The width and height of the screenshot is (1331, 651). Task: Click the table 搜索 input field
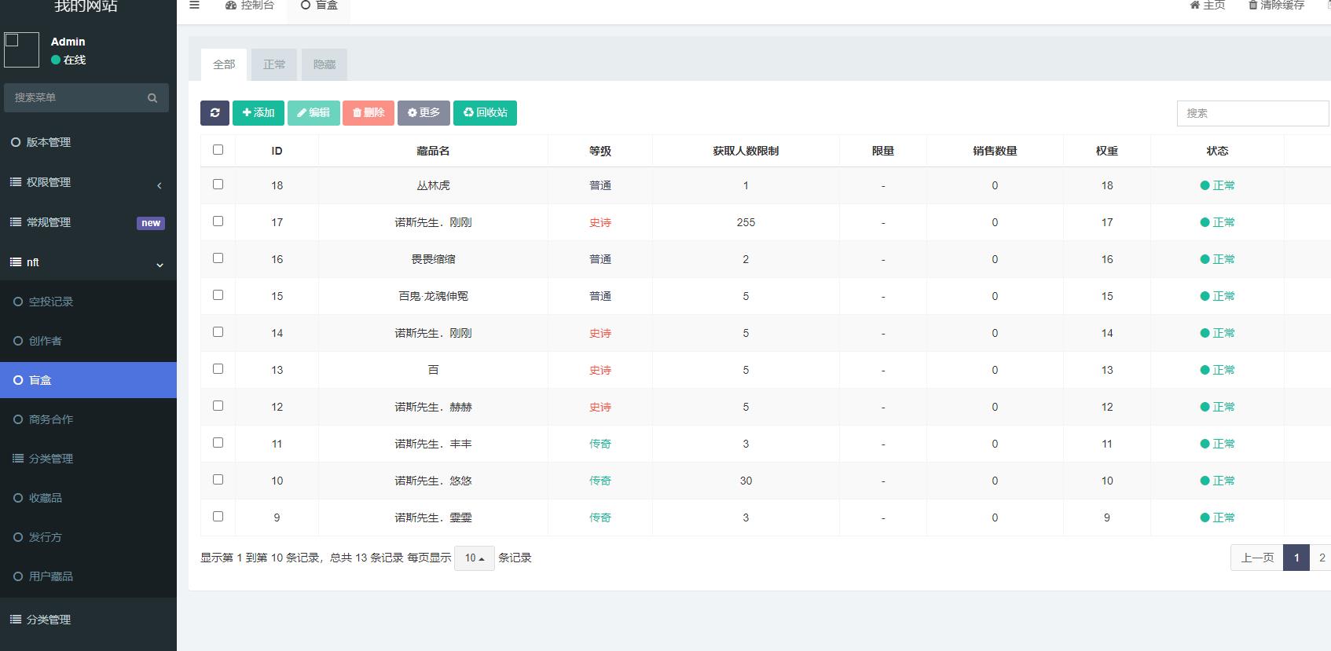pos(1252,114)
